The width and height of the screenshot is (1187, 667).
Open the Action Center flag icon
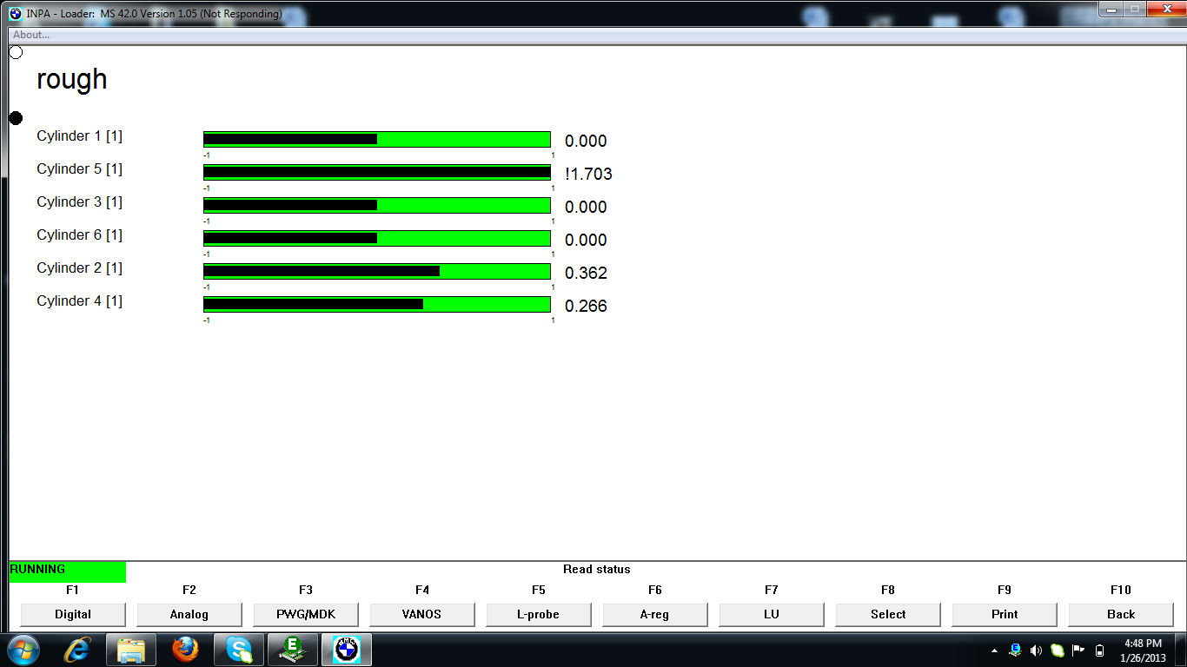(1078, 650)
